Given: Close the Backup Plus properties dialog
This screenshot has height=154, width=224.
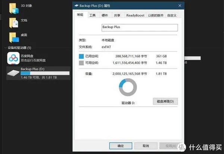Looking at the screenshot, I should click(180, 6).
